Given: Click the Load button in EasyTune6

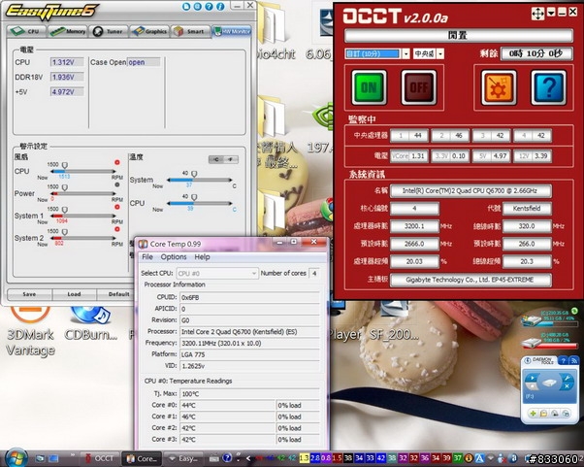Looking at the screenshot, I should click(x=74, y=294).
